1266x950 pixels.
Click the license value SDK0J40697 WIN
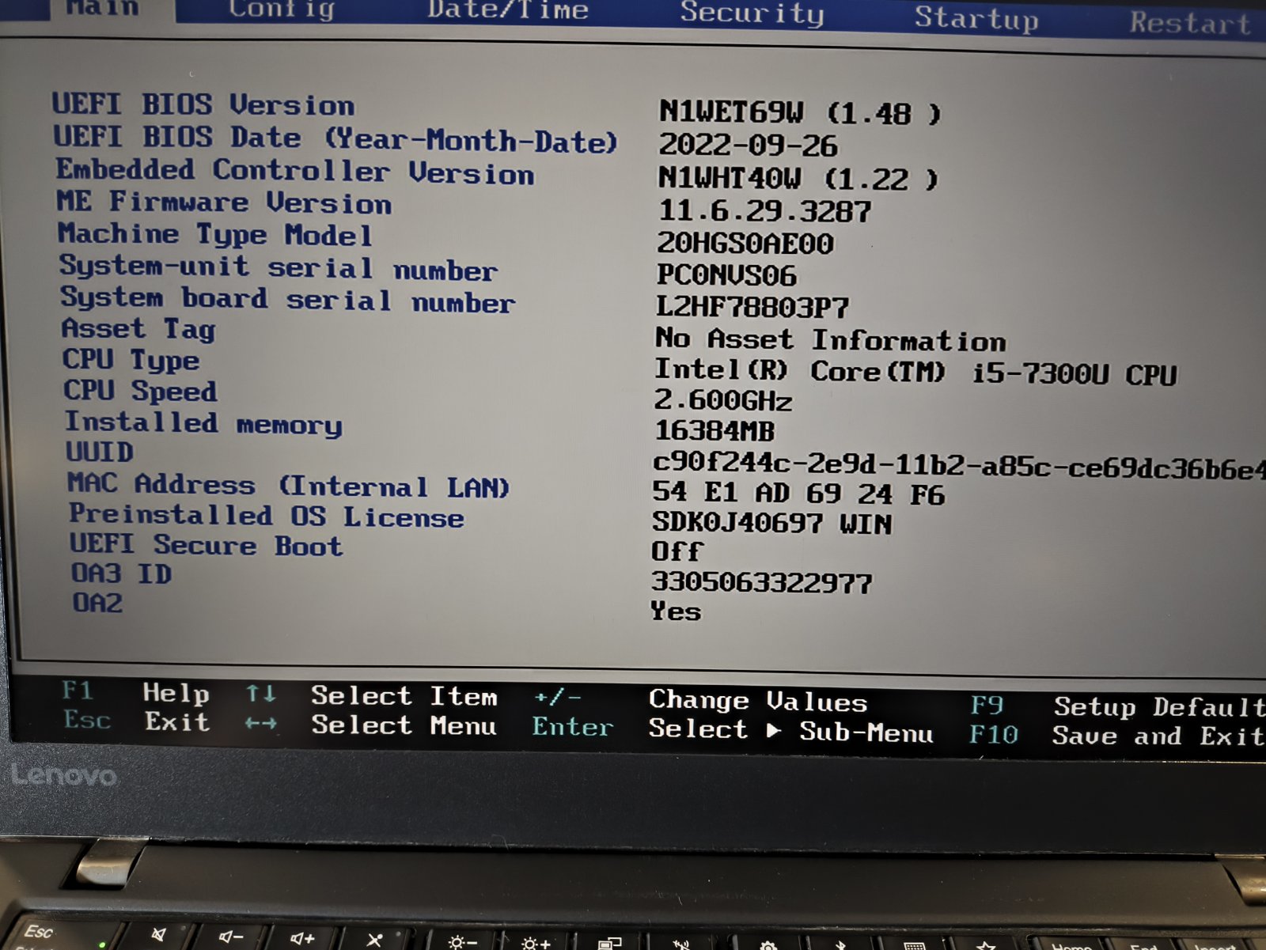tap(772, 523)
